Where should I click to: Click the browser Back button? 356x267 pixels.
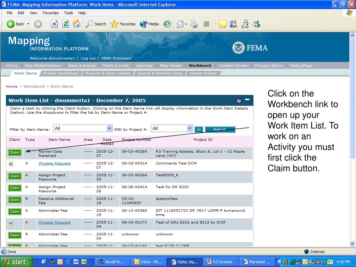[x=15, y=24]
